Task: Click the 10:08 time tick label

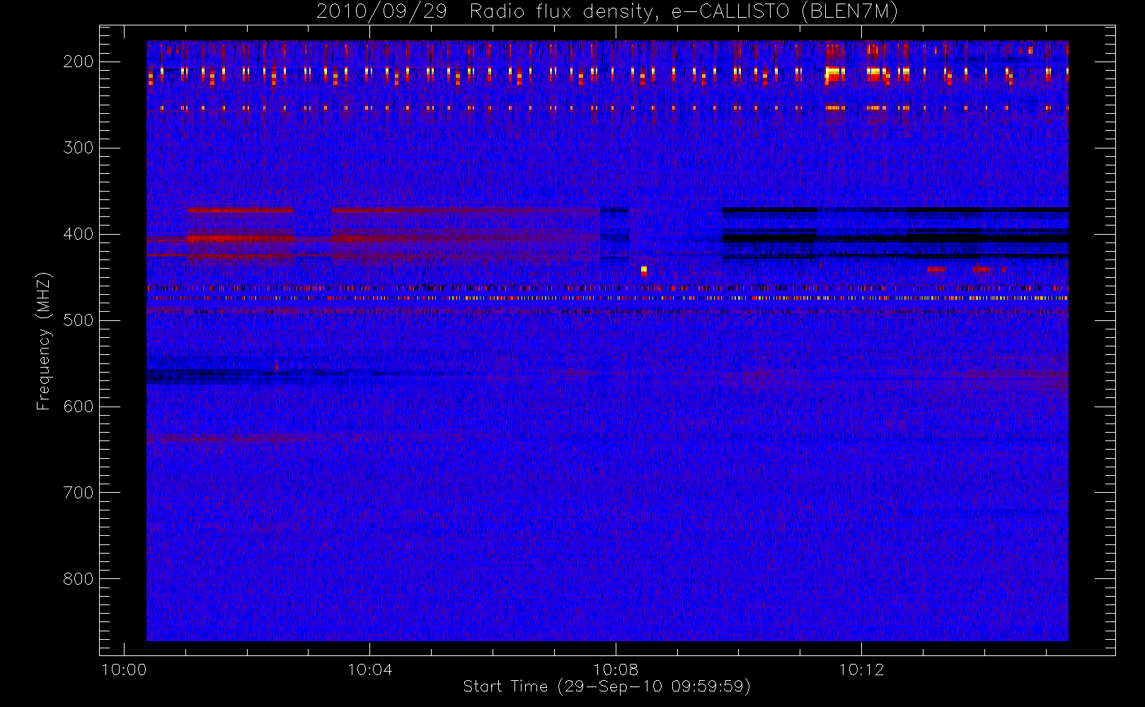Action: [616, 670]
